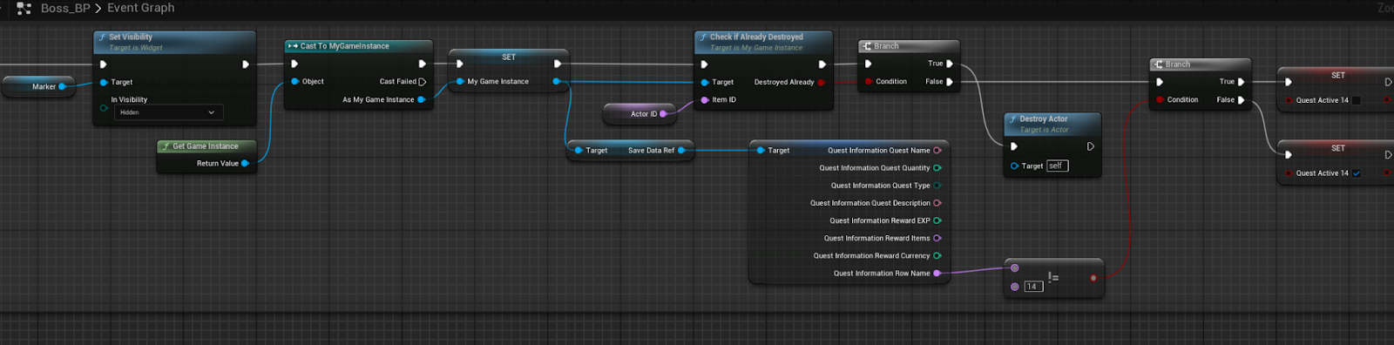Viewport: 1394px width, 345px height.
Task: Click the As My Game Instance output pin
Action: 422,100
